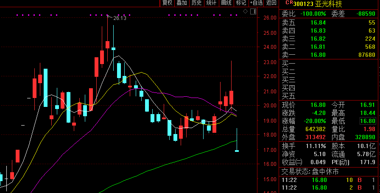Click the 买一 bid row
The image size is (380, 193).
329,64
